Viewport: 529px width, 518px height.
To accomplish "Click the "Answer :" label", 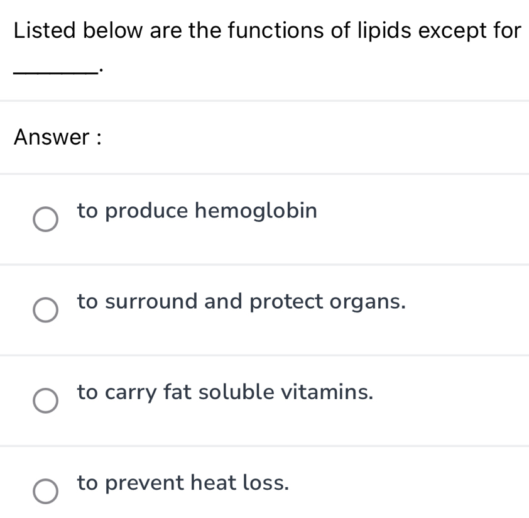I will 58,136.
